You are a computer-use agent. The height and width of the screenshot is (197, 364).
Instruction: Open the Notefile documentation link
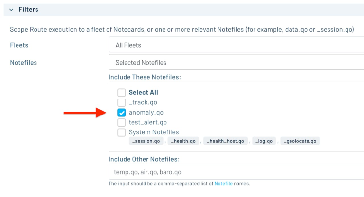223,184
